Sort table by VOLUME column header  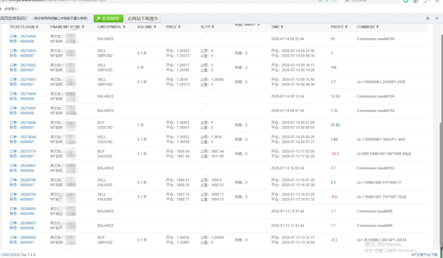point(146,27)
